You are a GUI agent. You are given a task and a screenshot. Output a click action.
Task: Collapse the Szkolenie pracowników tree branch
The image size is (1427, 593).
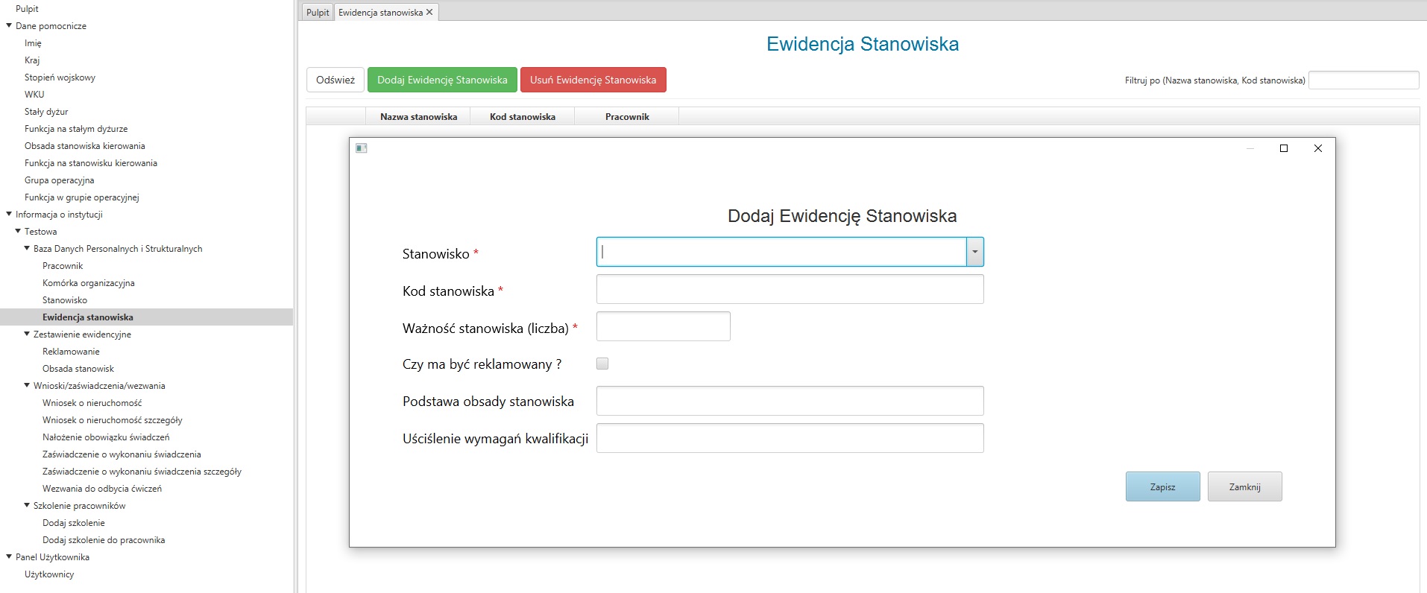click(27, 505)
